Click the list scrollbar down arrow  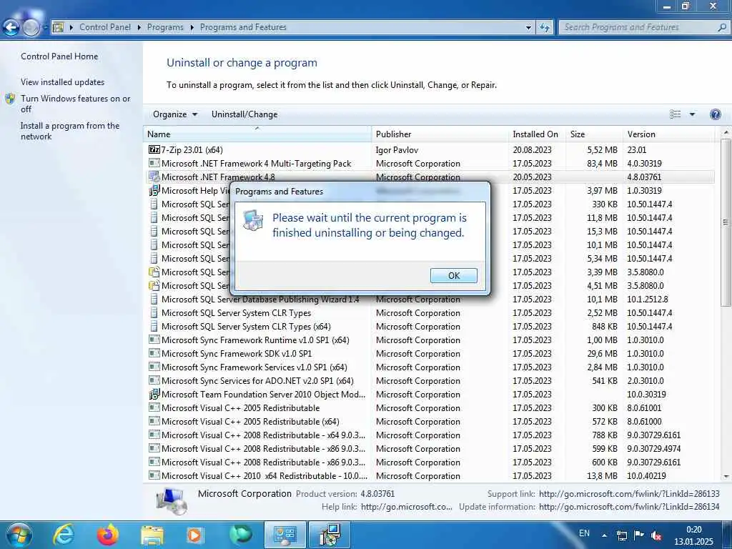point(726,476)
